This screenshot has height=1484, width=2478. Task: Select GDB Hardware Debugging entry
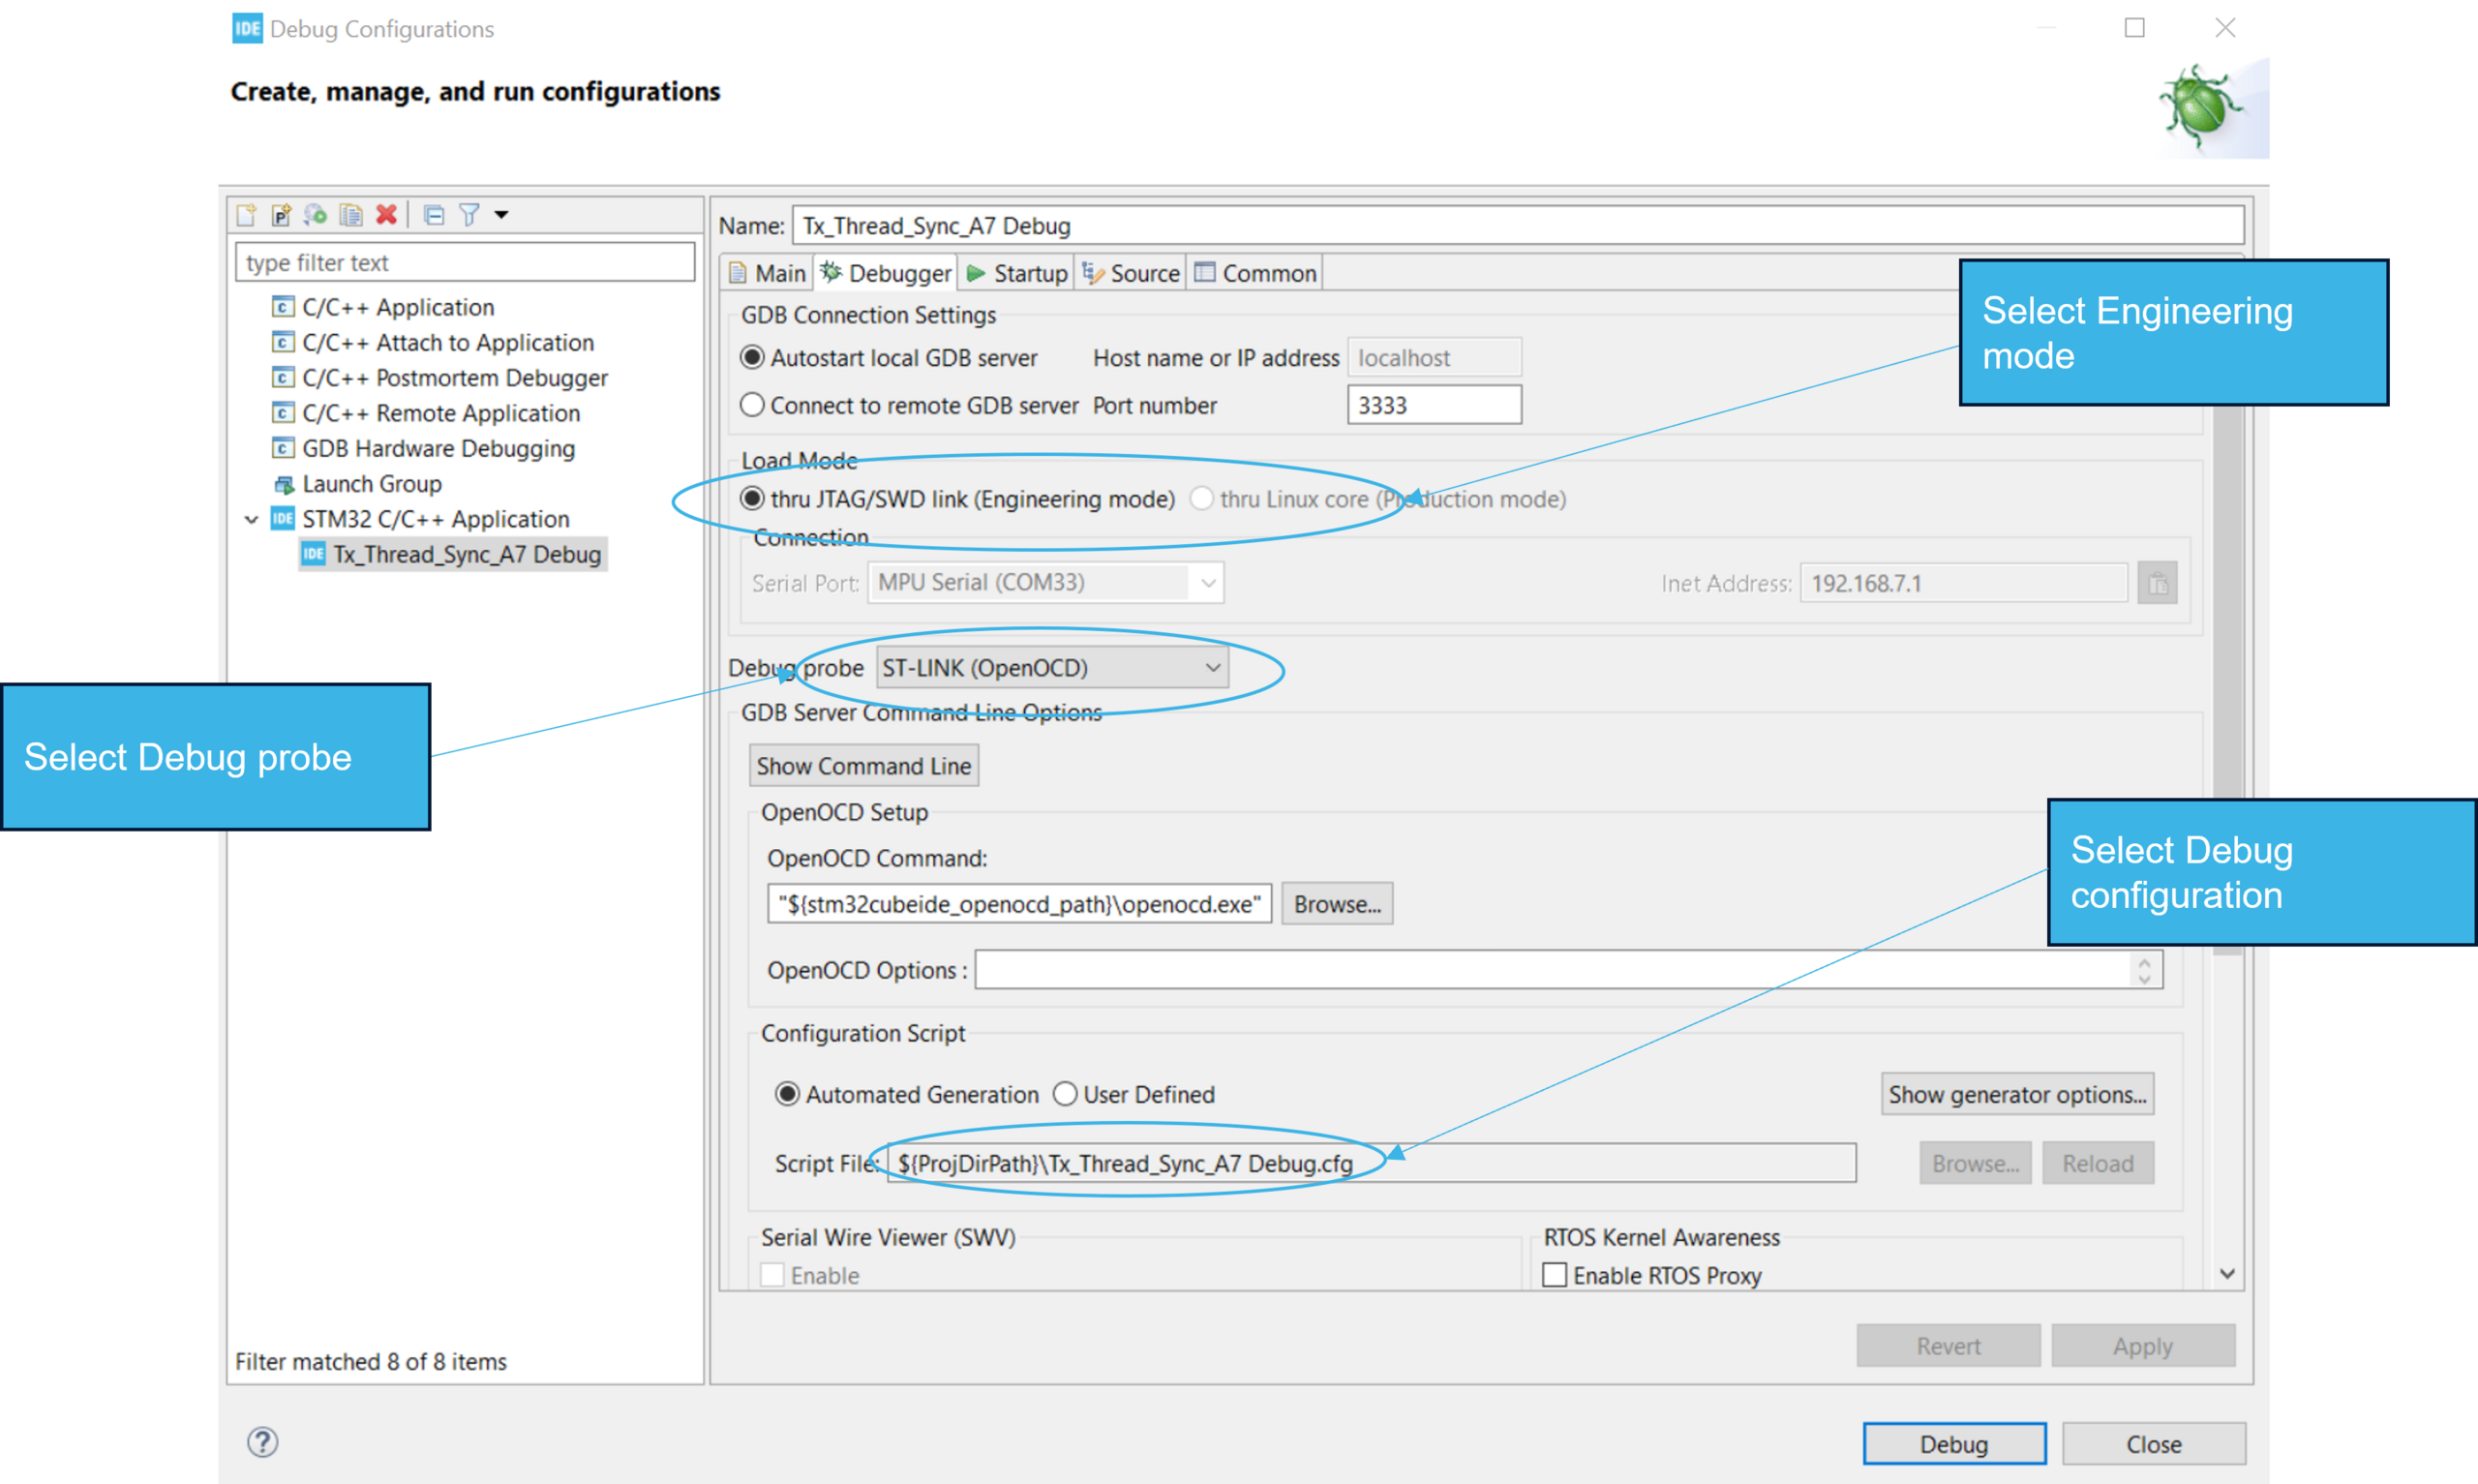pos(424,448)
